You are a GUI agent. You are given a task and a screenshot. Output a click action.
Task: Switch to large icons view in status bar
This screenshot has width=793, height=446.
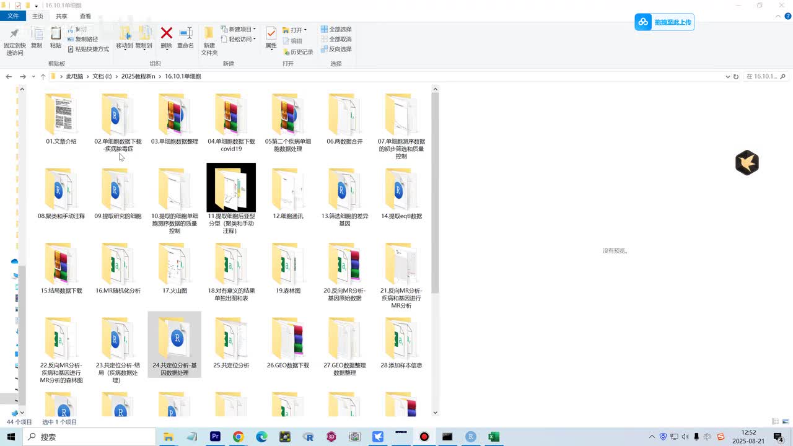[x=784, y=422]
